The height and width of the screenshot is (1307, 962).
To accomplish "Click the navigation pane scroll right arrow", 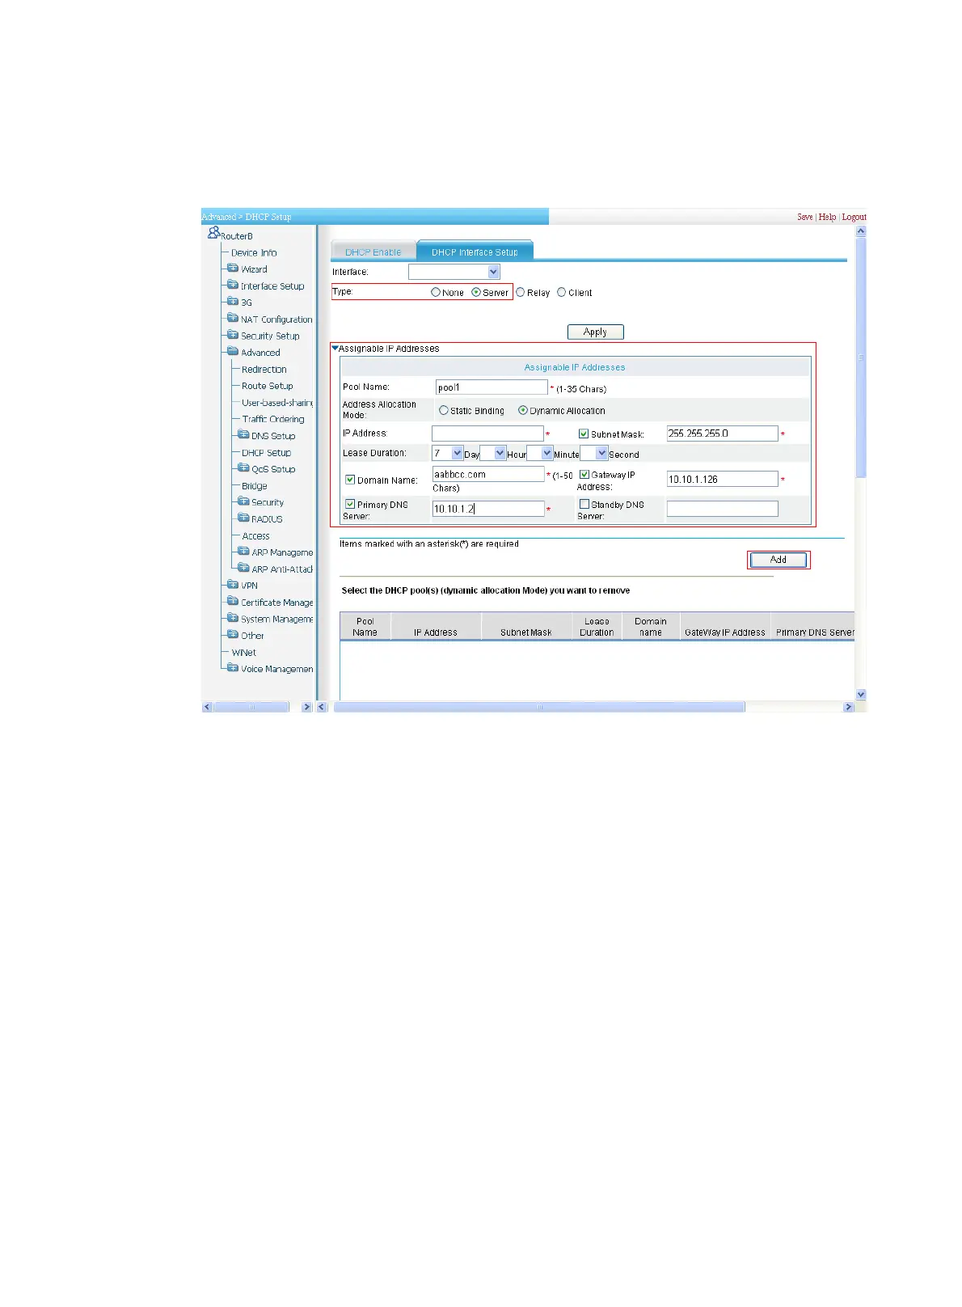I will 306,707.
